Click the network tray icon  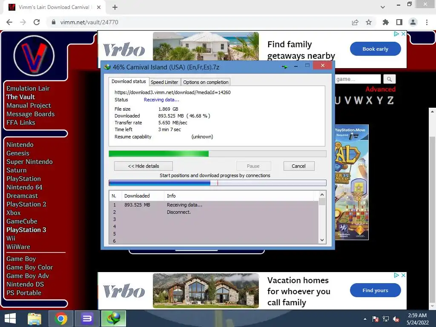[x=386, y=319]
